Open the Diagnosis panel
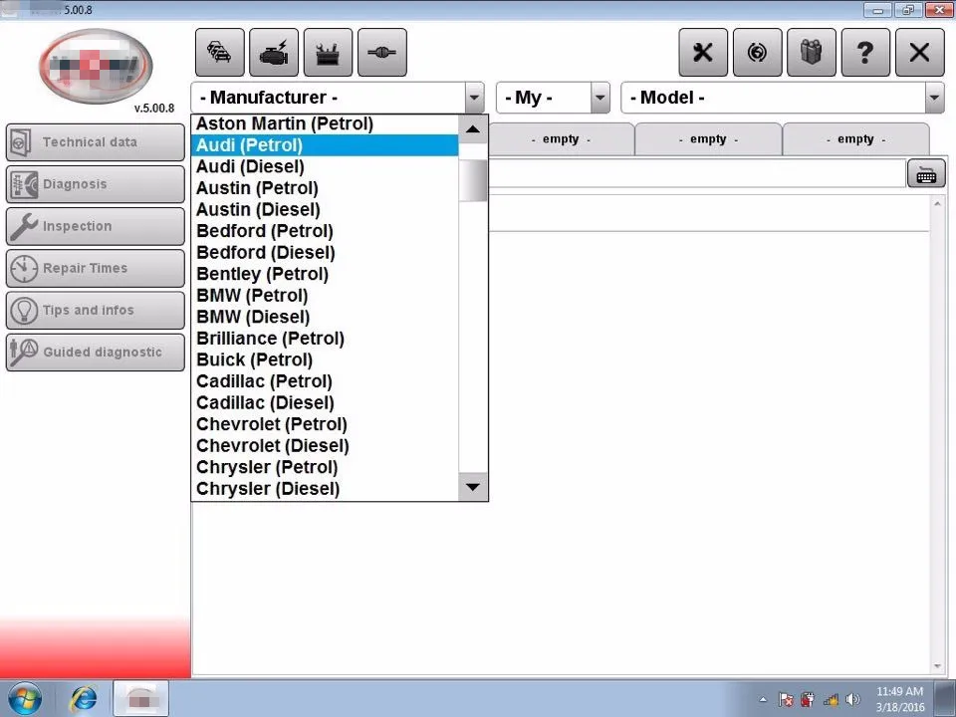The width and height of the screenshot is (956, 717). (x=95, y=184)
